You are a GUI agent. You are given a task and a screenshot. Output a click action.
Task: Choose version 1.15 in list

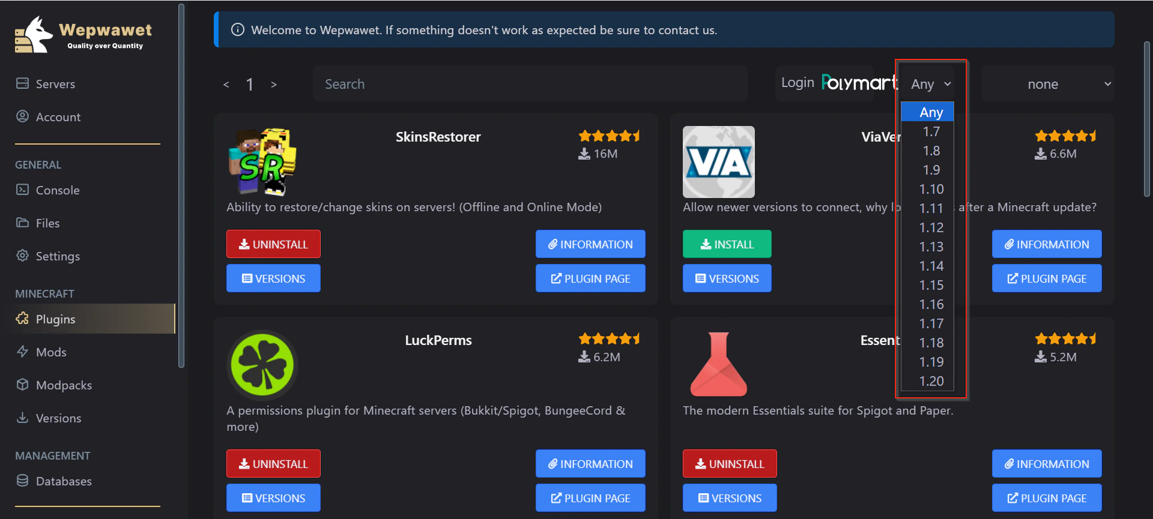(x=928, y=285)
